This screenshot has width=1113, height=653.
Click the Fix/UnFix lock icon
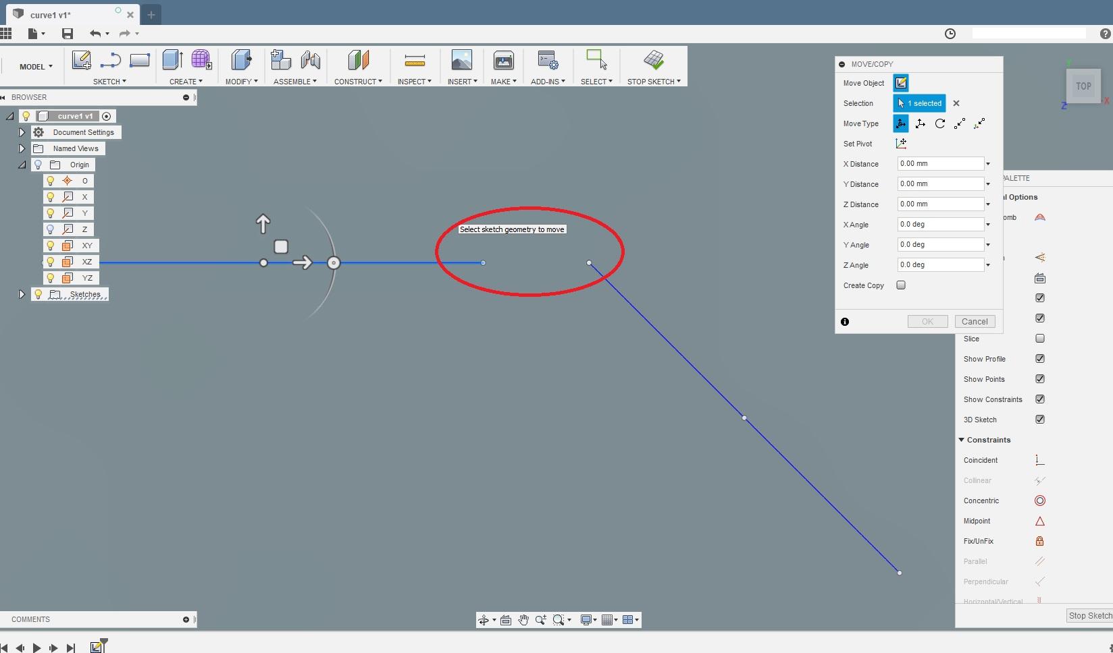[x=1040, y=541]
